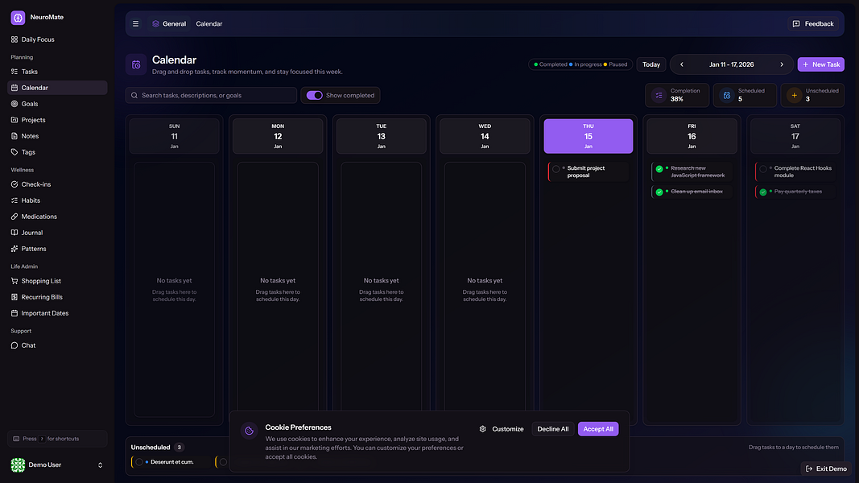This screenshot has height=483, width=859.
Task: Toggle the Show completed switch
Action: [x=315, y=95]
